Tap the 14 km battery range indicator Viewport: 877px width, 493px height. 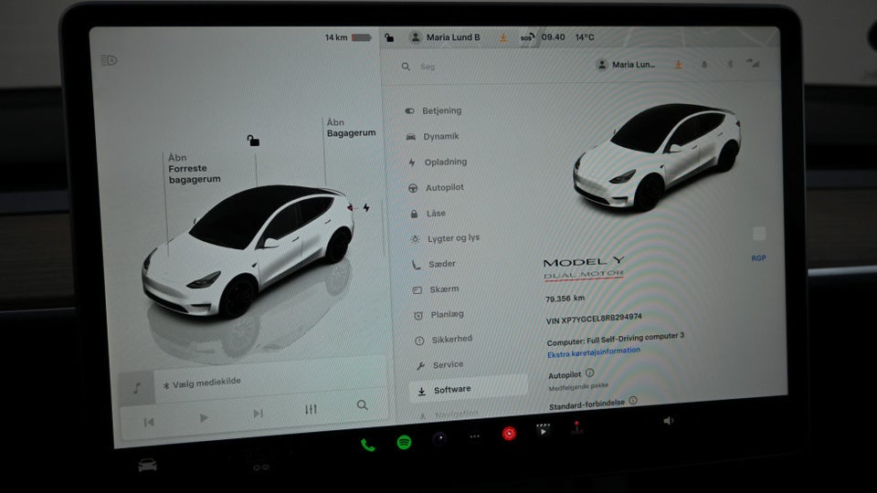tap(348, 37)
